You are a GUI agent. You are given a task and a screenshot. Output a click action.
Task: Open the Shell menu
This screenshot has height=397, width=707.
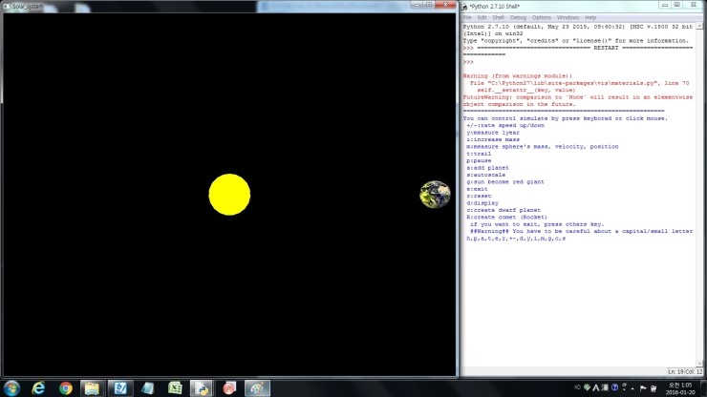coord(500,17)
